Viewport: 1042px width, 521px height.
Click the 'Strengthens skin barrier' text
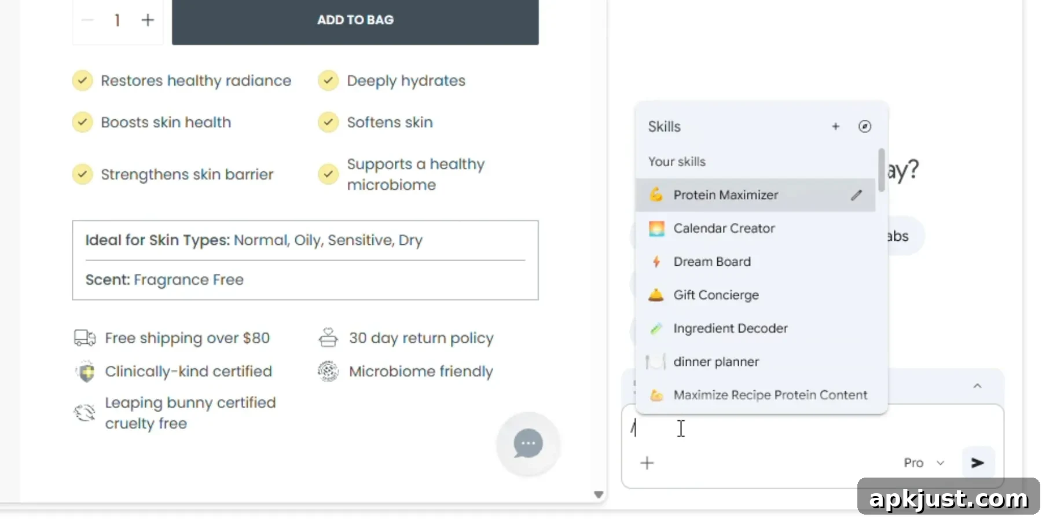point(187,174)
